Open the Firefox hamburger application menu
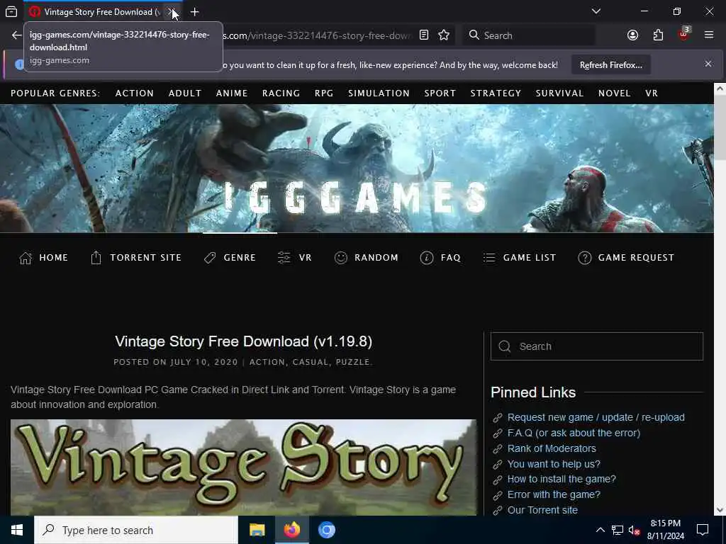The image size is (726, 544). pyautogui.click(x=709, y=35)
